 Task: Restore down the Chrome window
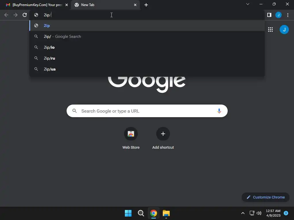click(x=274, y=4)
